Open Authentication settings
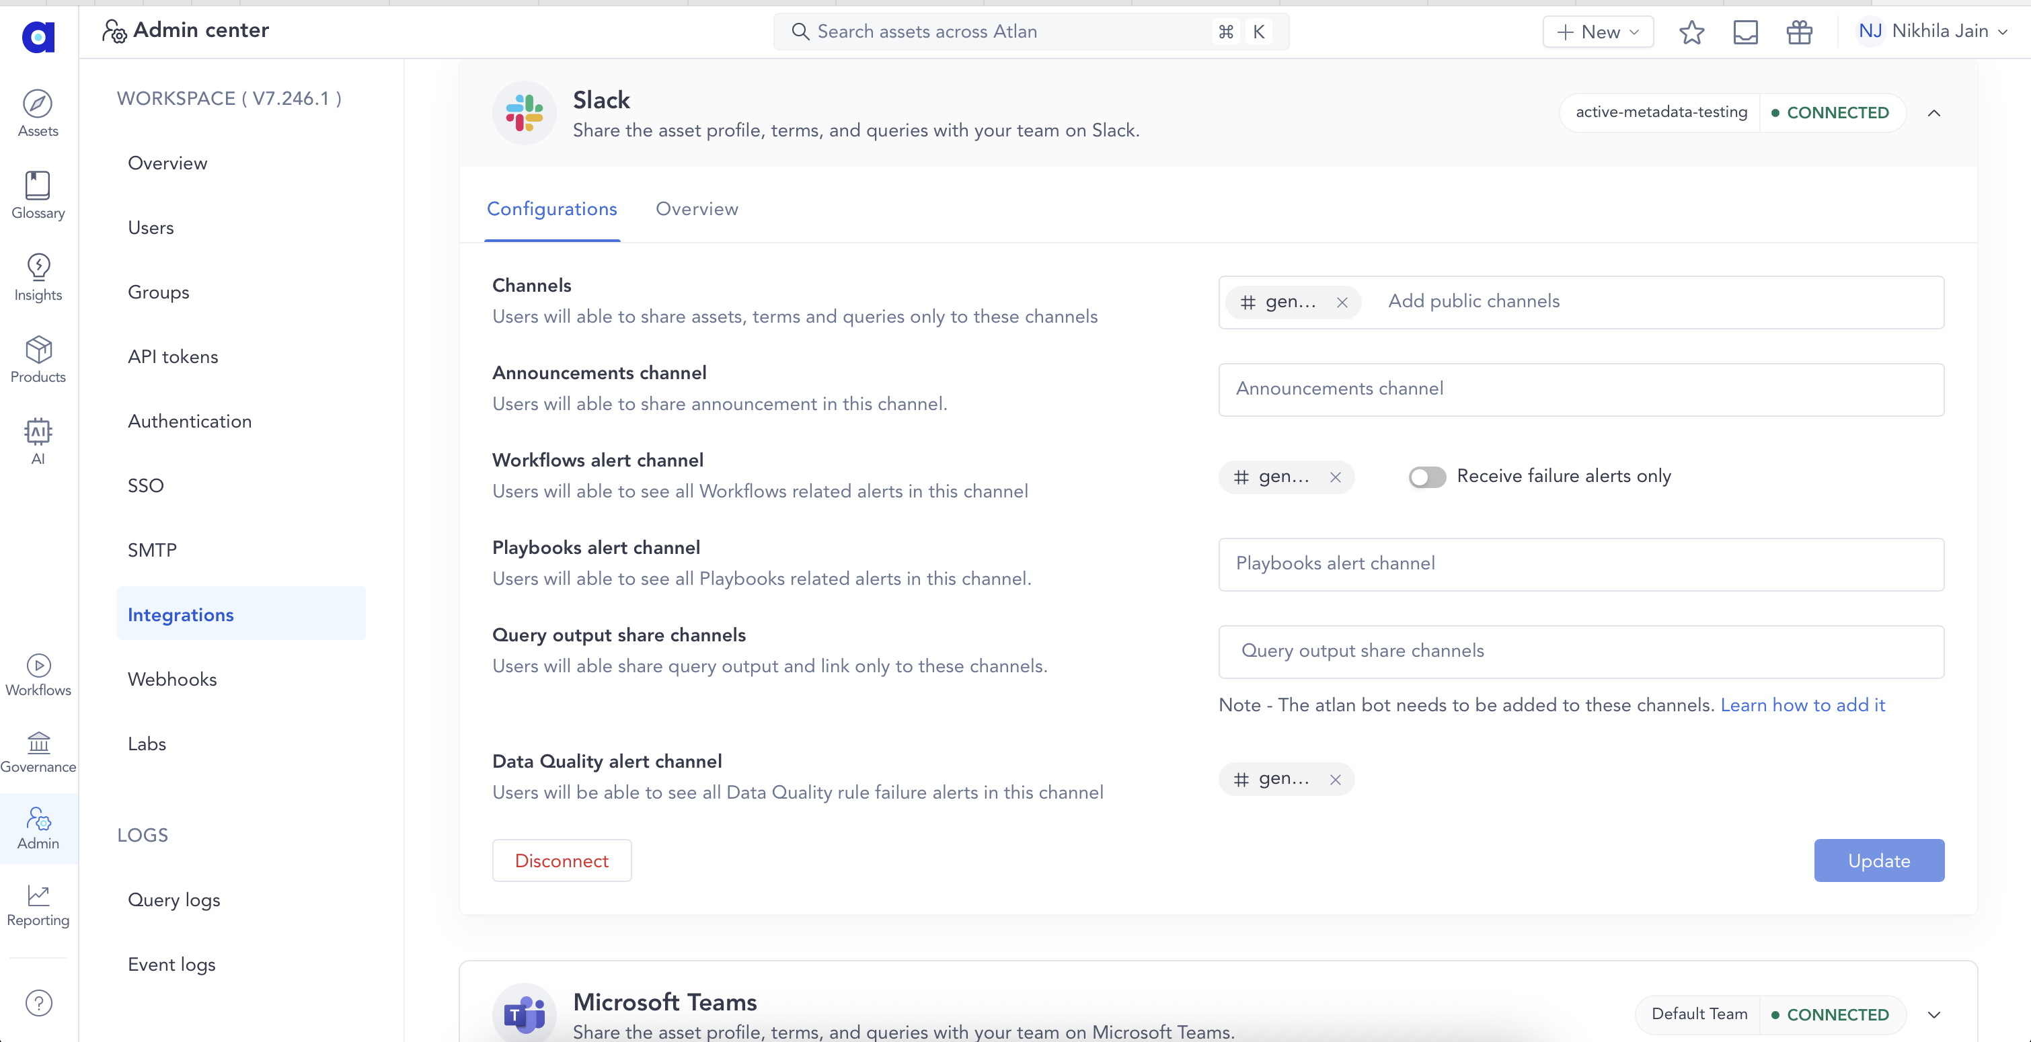Viewport: 2031px width, 1042px height. point(241,422)
